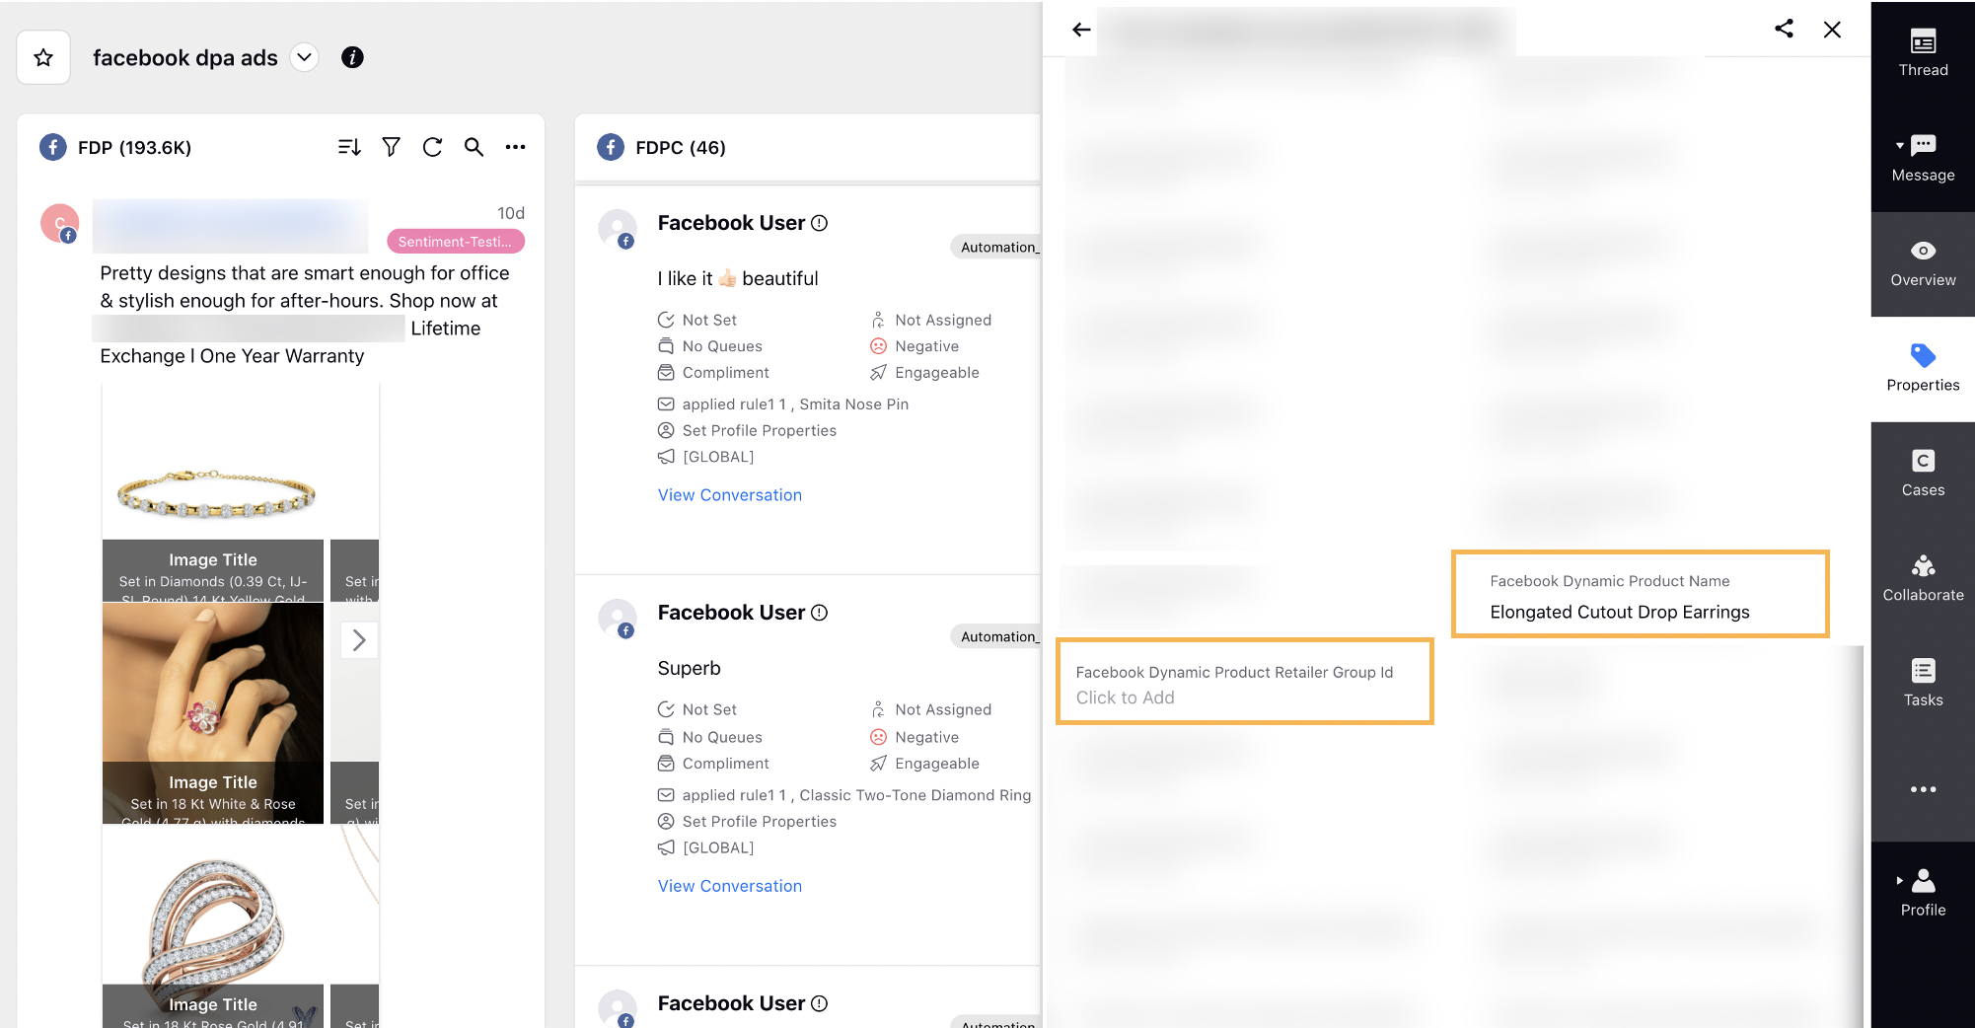Go back in the details panel
Image resolution: width=1975 pixels, height=1028 pixels.
[1081, 30]
